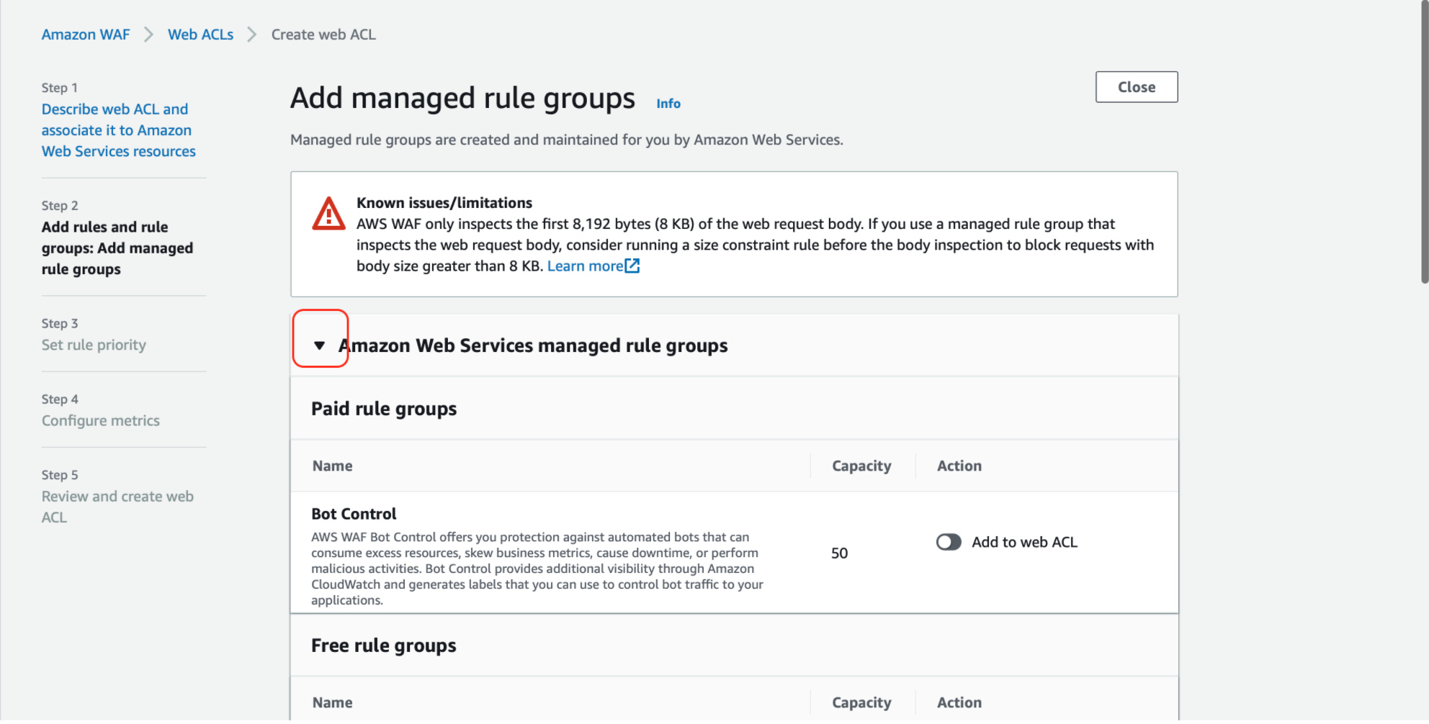Select Step 2 Add rules and rule groups
Image resolution: width=1429 pixels, height=724 pixels.
(x=117, y=248)
